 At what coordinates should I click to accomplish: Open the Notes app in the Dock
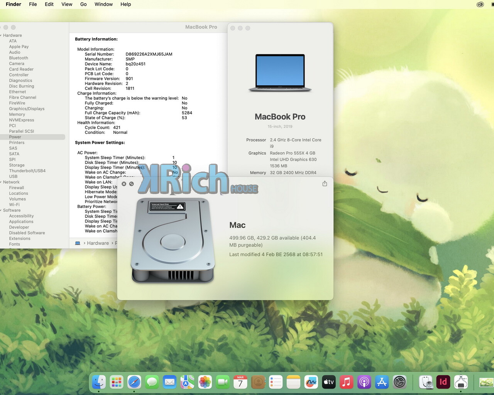293,382
